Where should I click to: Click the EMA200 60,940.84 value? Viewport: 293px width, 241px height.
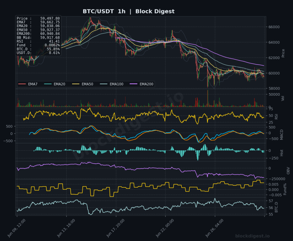[50, 34]
